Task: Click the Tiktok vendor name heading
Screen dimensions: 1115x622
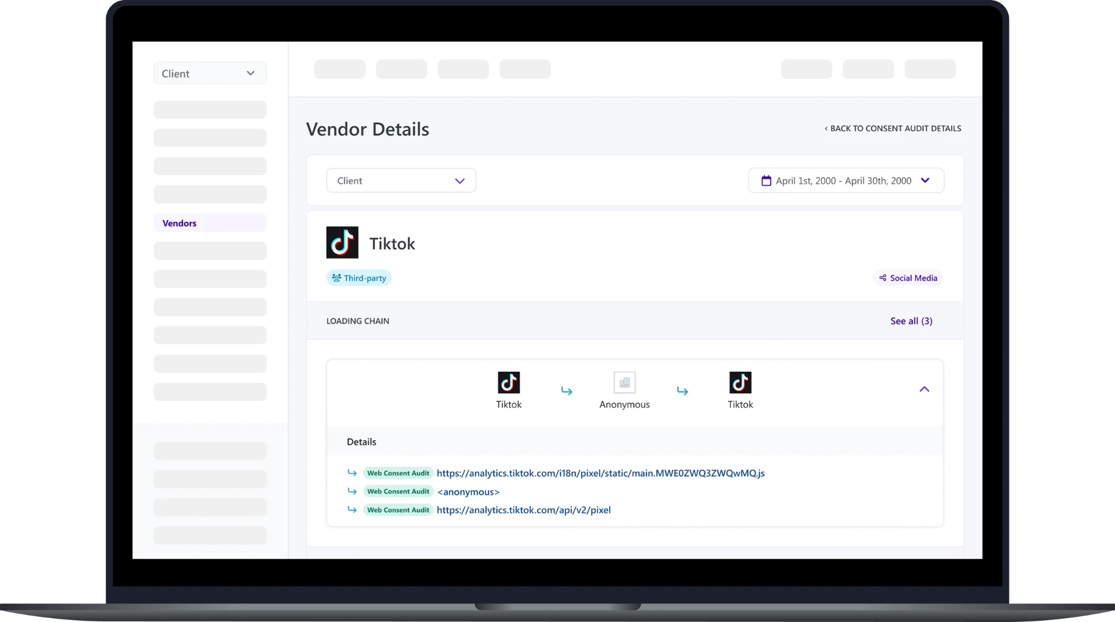Action: pyautogui.click(x=392, y=243)
